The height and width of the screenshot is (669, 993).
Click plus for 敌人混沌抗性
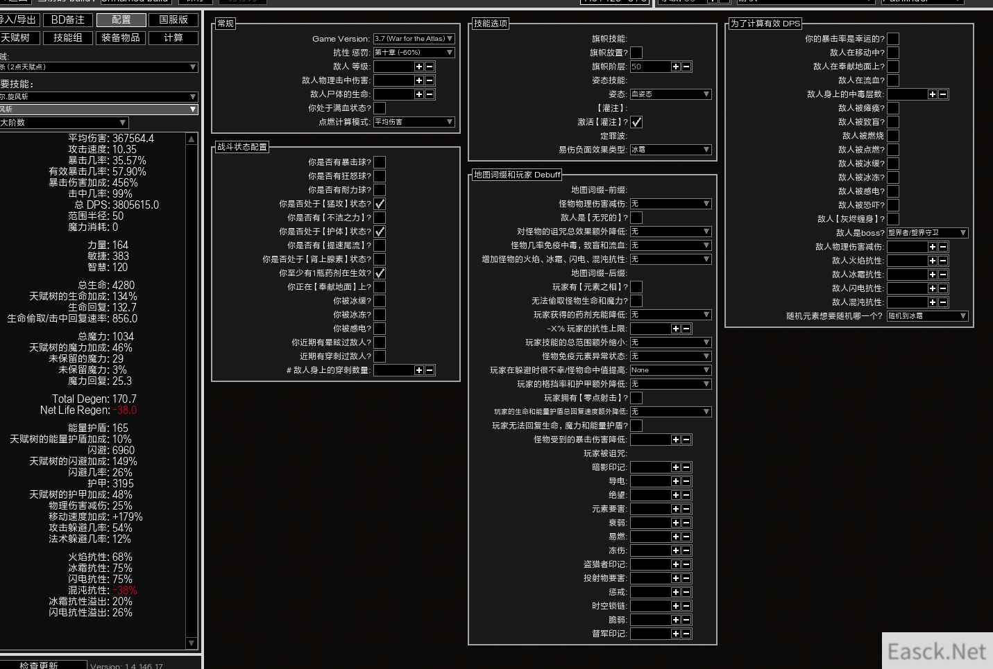coord(933,302)
